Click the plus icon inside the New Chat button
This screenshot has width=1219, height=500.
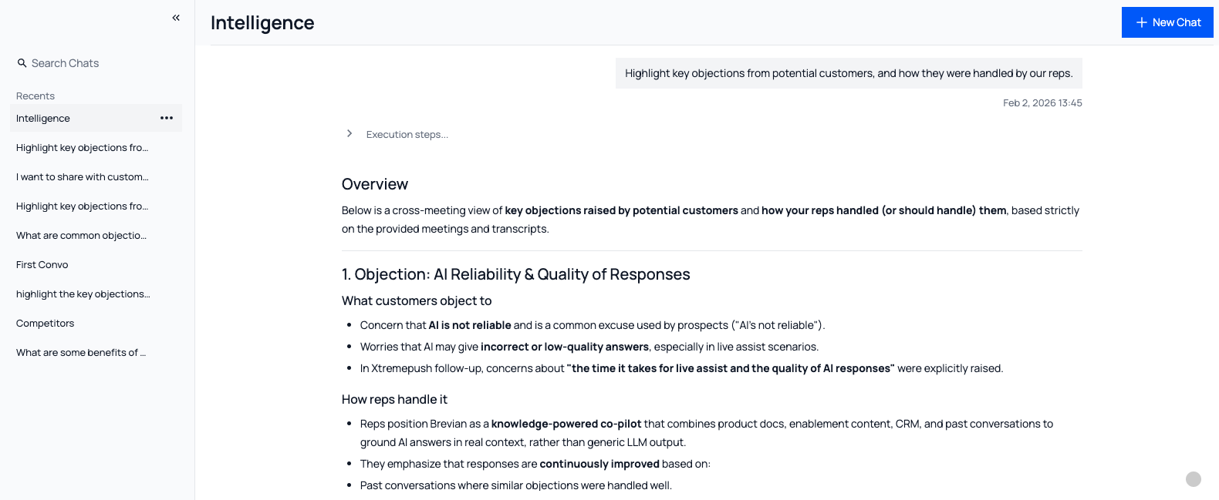point(1140,22)
